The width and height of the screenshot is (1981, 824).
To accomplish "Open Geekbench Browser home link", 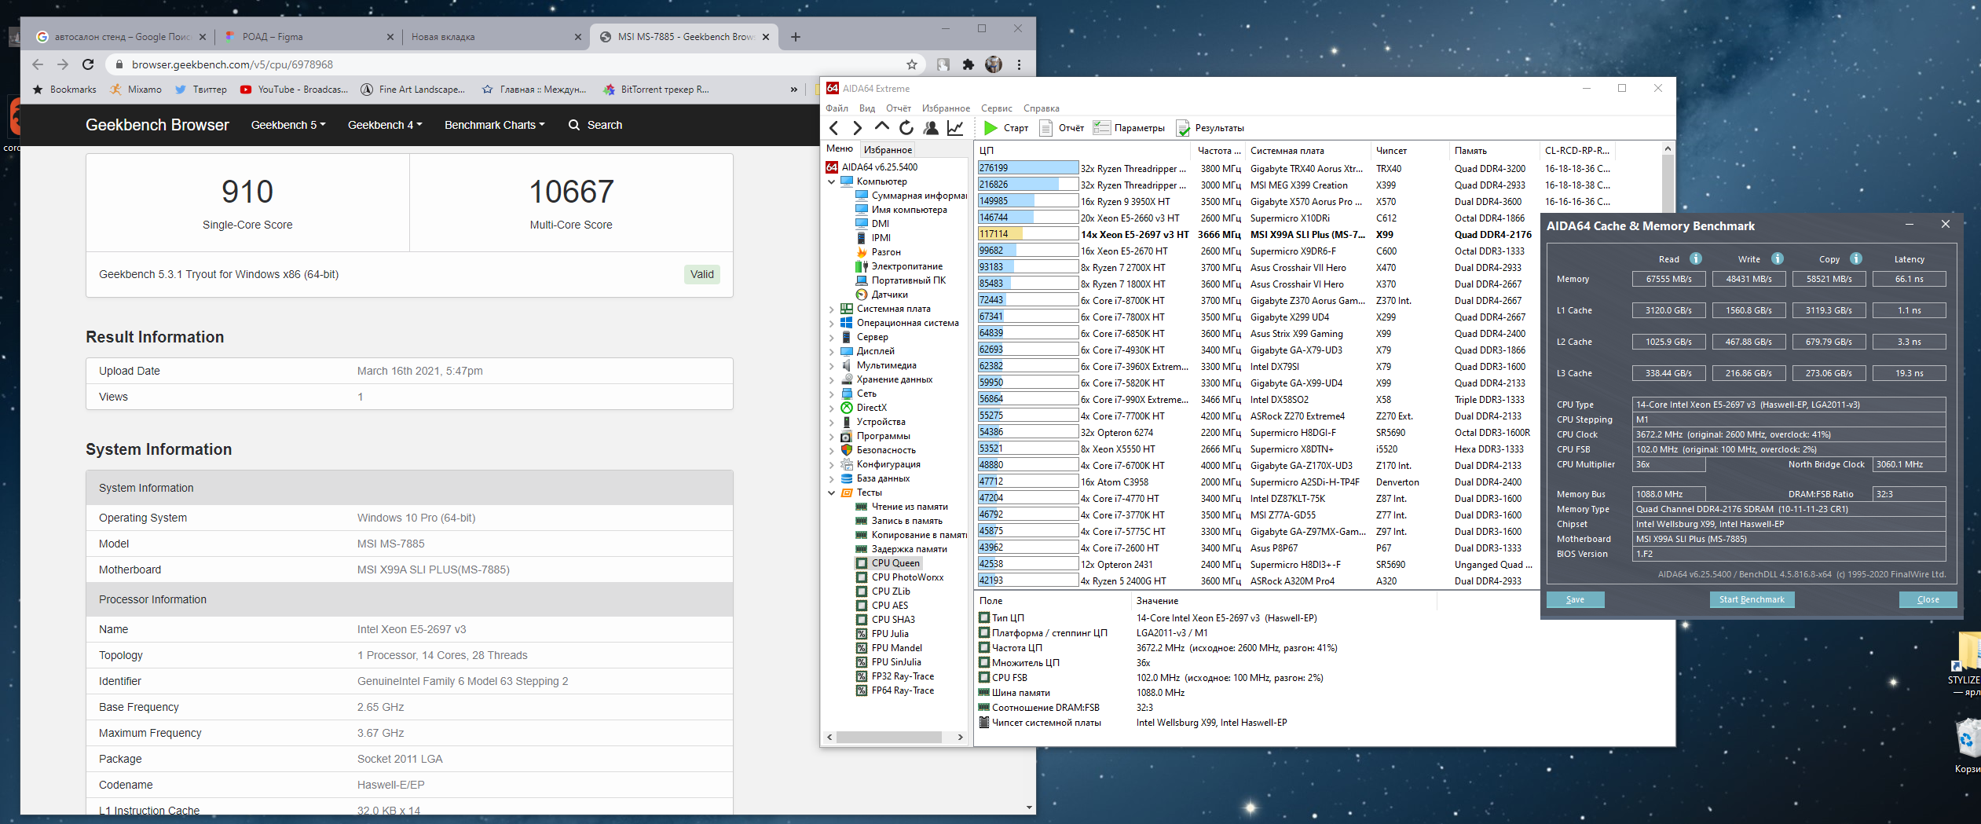I will 157,125.
